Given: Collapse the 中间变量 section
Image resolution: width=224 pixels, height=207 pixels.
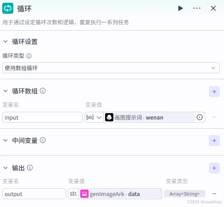Looking at the screenshot, I should coord(6,141).
